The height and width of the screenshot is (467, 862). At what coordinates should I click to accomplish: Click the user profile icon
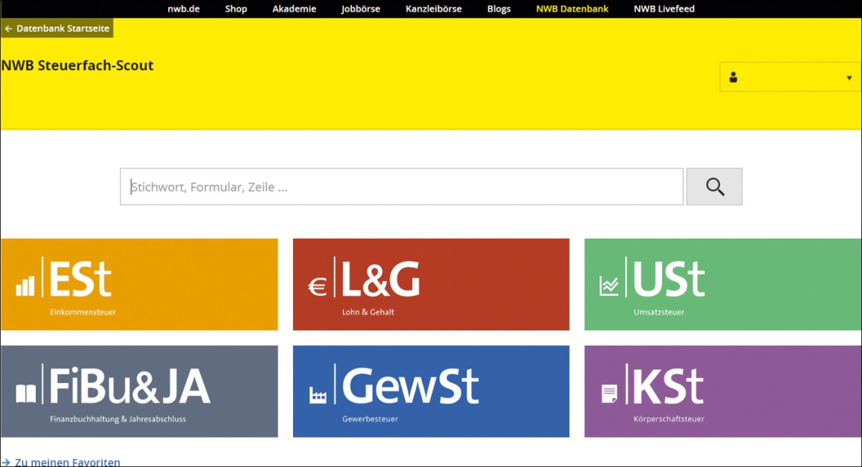(733, 77)
